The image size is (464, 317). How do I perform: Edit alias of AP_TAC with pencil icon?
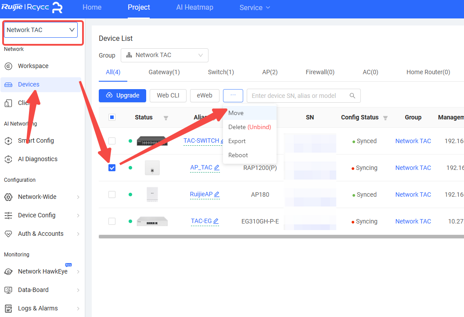(217, 168)
